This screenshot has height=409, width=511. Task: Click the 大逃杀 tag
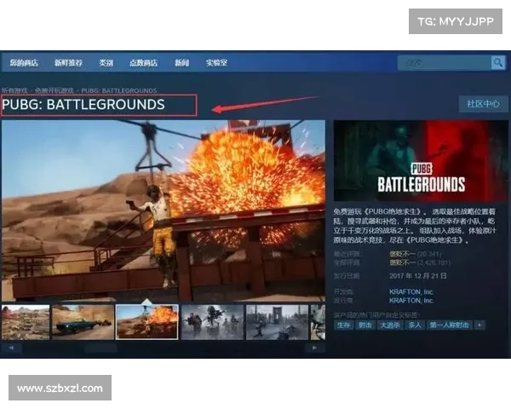[390, 325]
